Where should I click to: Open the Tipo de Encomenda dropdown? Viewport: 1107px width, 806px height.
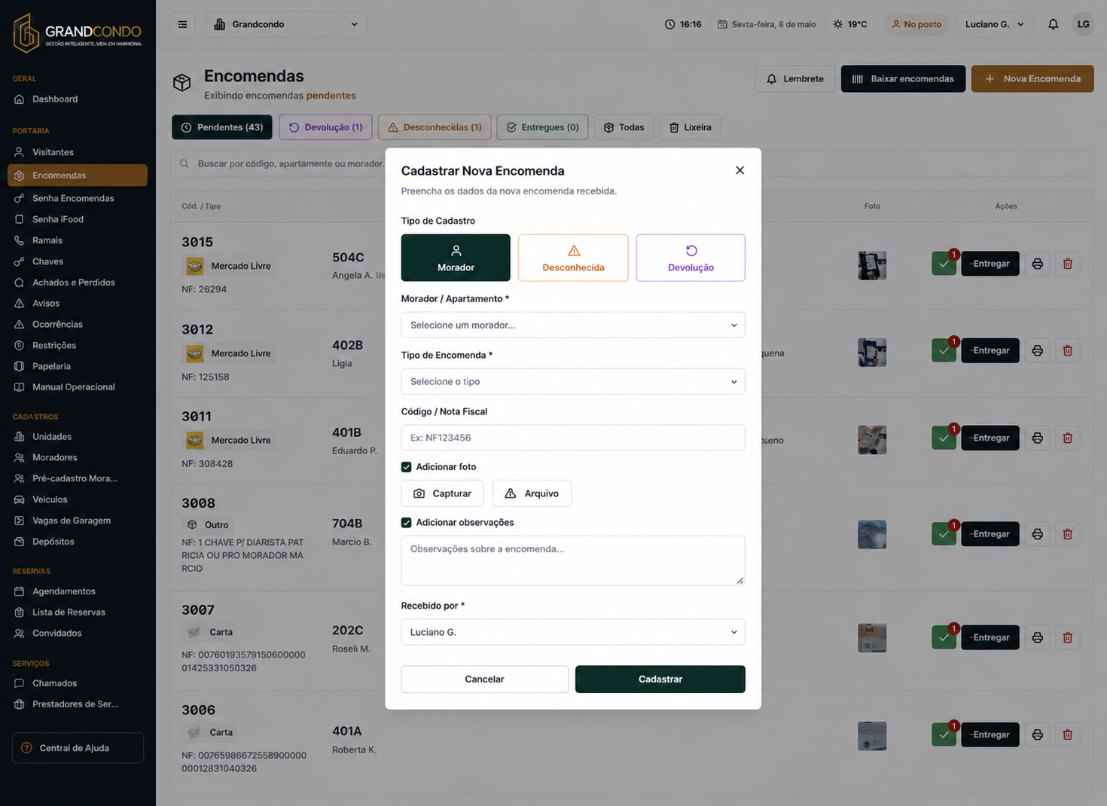[x=573, y=381]
